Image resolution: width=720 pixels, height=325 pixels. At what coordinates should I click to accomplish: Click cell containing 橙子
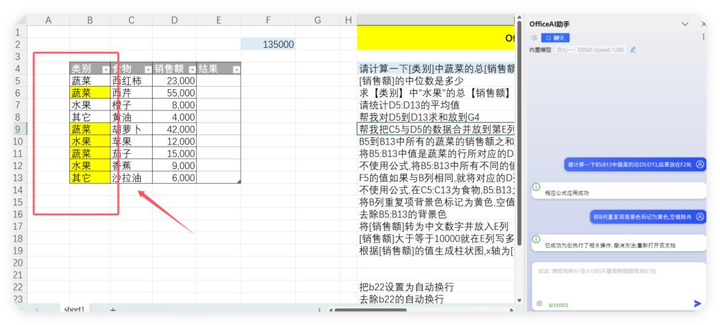pos(131,105)
